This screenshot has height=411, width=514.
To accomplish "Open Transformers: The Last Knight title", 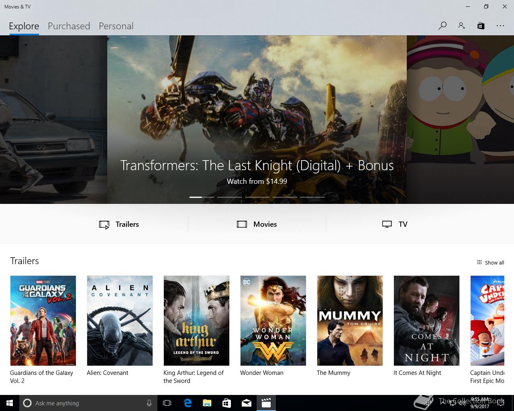I will point(257,165).
